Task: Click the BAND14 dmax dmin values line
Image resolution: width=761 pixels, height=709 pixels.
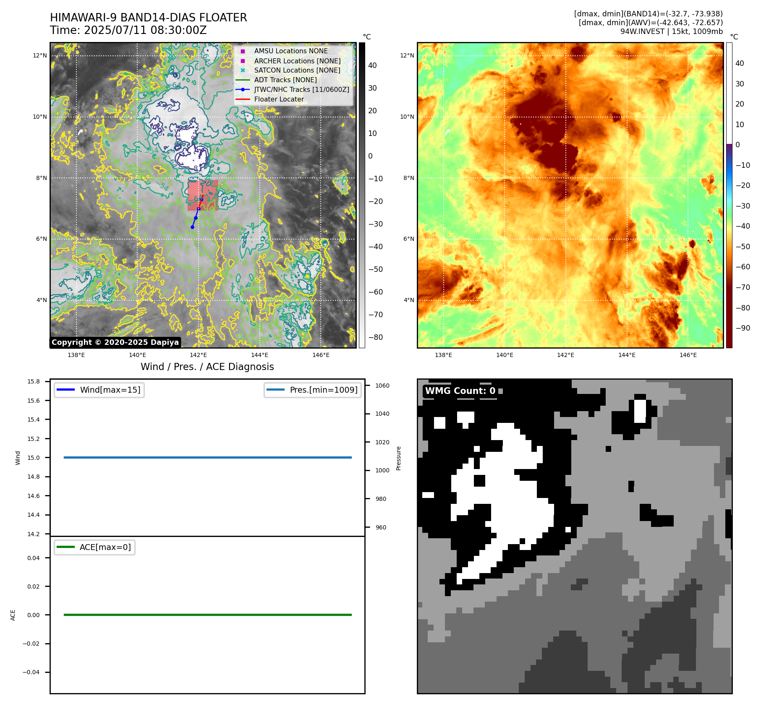Action: (x=649, y=14)
